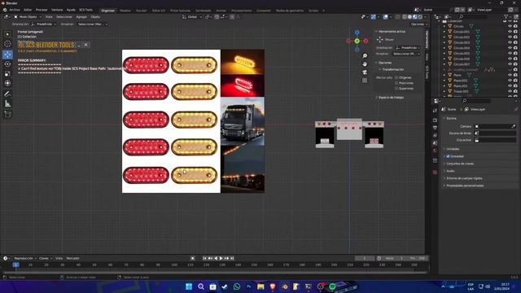Screen dimensions: 521x293
Task: Enable the Orígenes checkbox
Action: pyautogui.click(x=396, y=77)
